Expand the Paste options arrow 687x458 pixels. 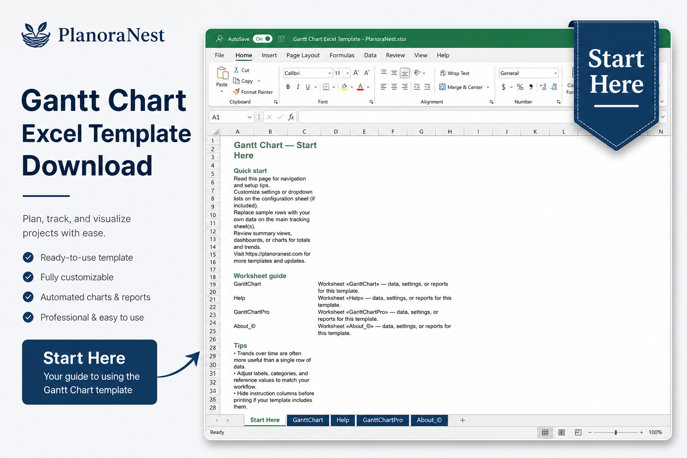click(222, 91)
